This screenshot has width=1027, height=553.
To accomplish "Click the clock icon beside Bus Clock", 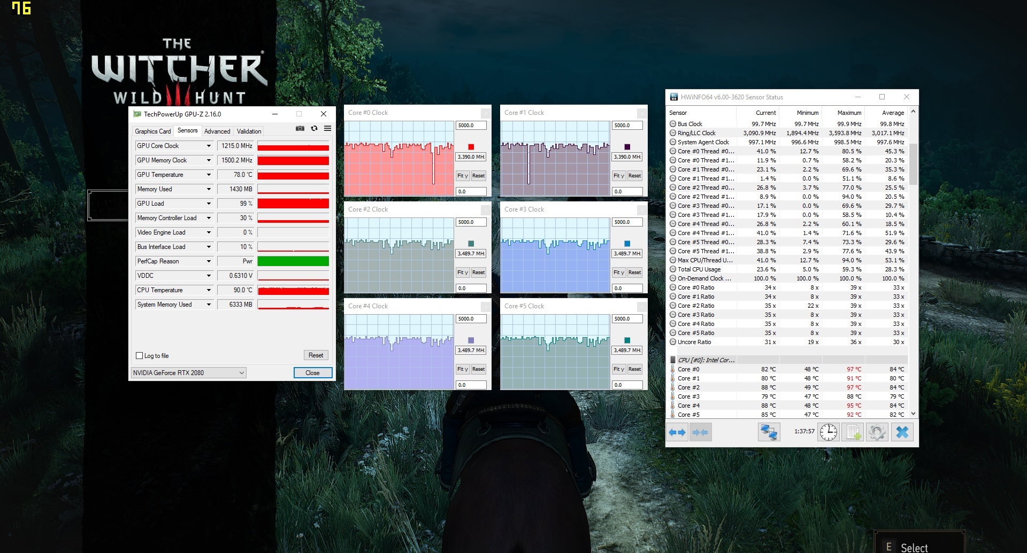I will (673, 124).
